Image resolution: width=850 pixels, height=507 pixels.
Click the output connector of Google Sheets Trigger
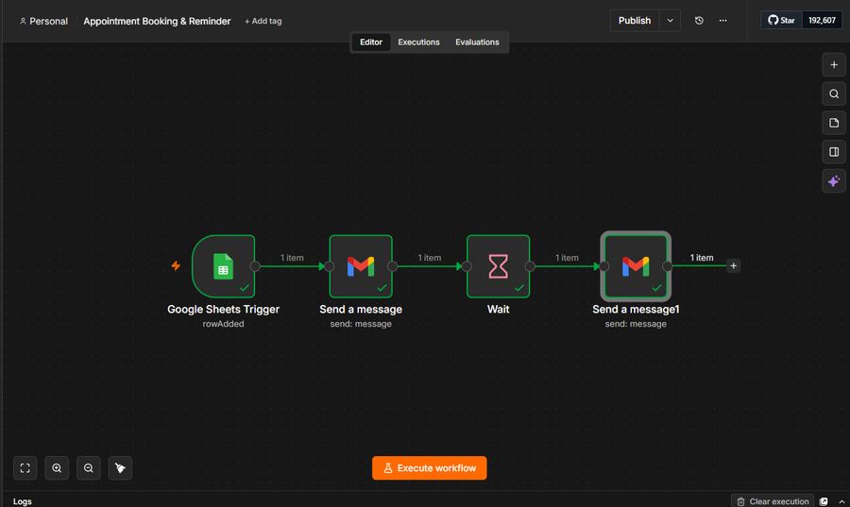pyautogui.click(x=255, y=266)
